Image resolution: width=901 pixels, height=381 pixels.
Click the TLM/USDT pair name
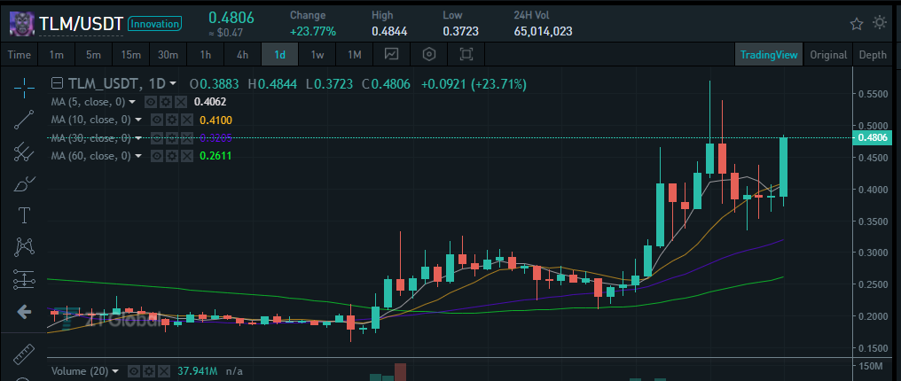coord(81,24)
